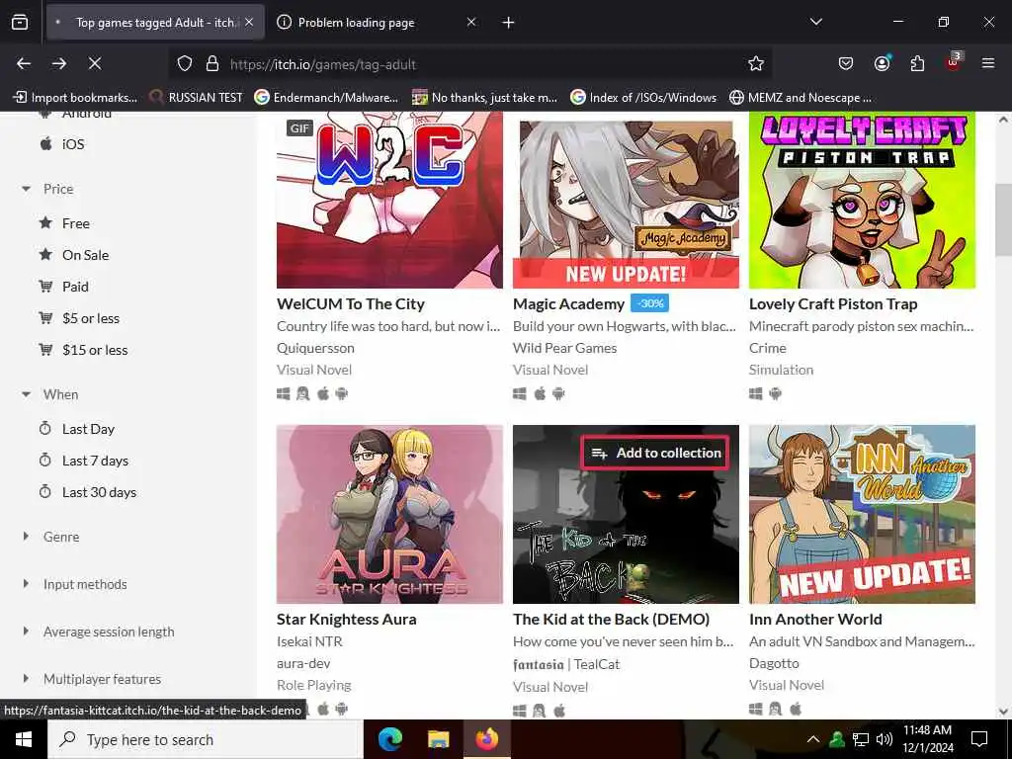Viewport: 1012px width, 759px height.
Task: Click Add to collection button
Action: point(655,453)
